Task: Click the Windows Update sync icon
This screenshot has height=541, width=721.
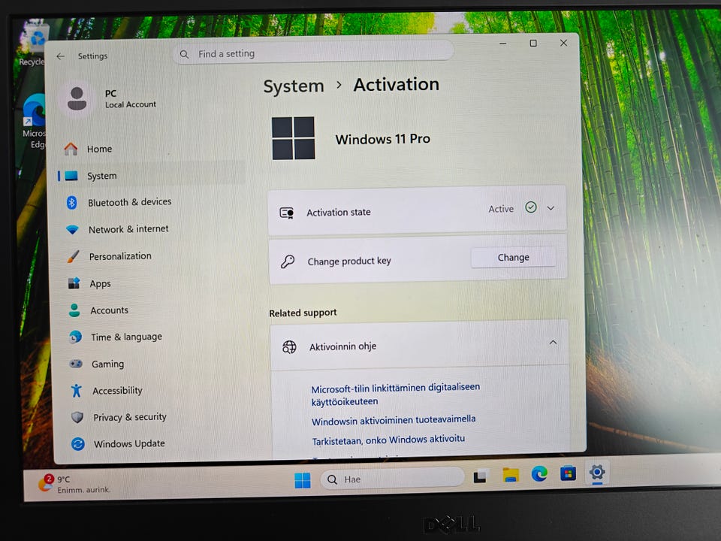Action: point(78,444)
